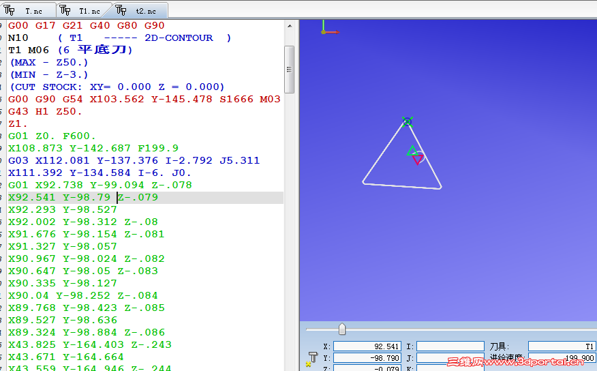Click the red triangle marker on the toolpath
The image size is (597, 371).
tap(418, 159)
